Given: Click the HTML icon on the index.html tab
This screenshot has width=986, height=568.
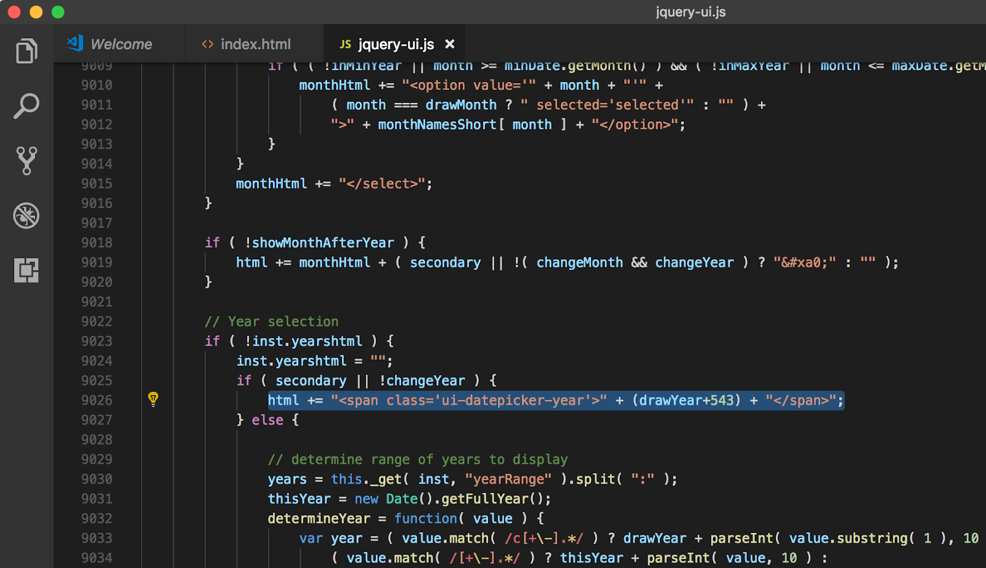Looking at the screenshot, I should click(x=206, y=44).
